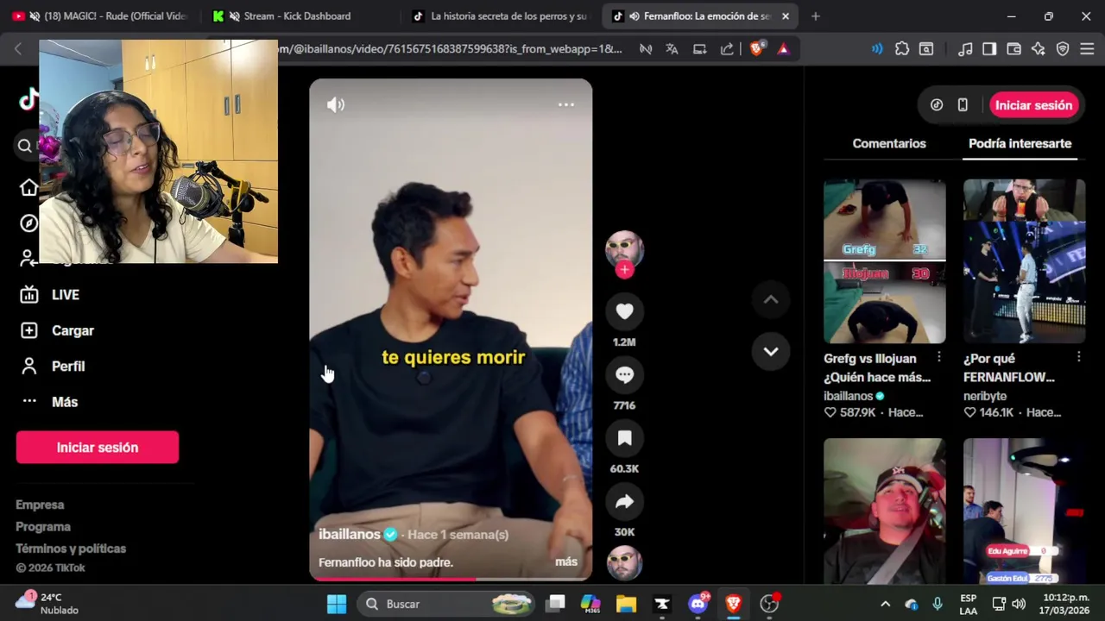Expand the Empresa footer section
The width and height of the screenshot is (1105, 621).
(x=40, y=505)
